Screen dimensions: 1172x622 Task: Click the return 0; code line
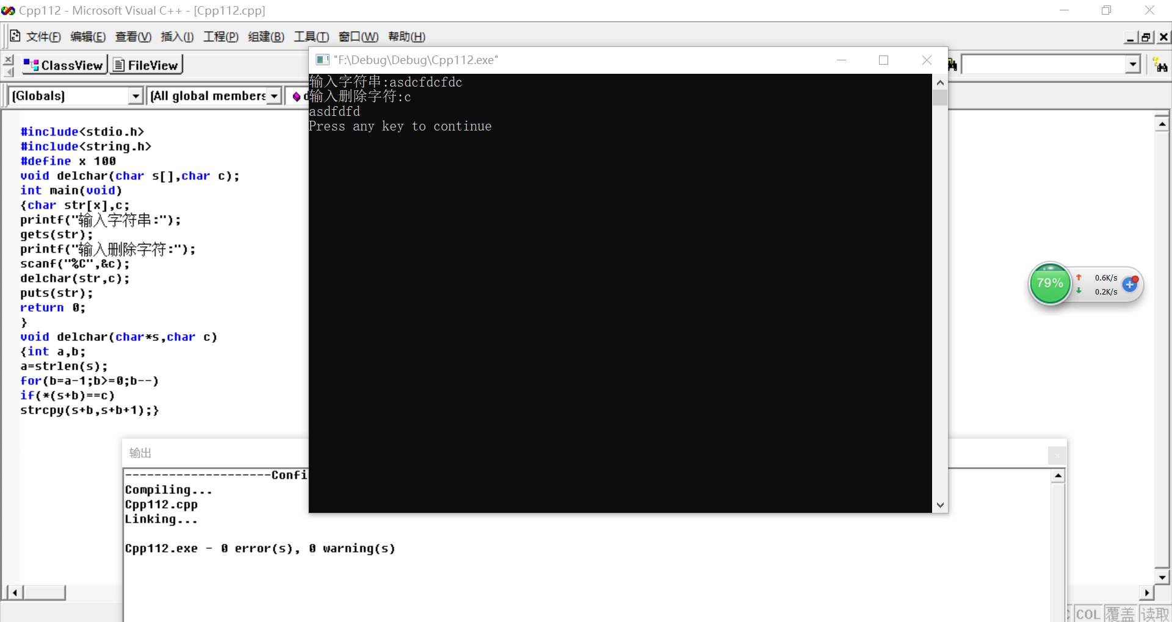click(53, 307)
